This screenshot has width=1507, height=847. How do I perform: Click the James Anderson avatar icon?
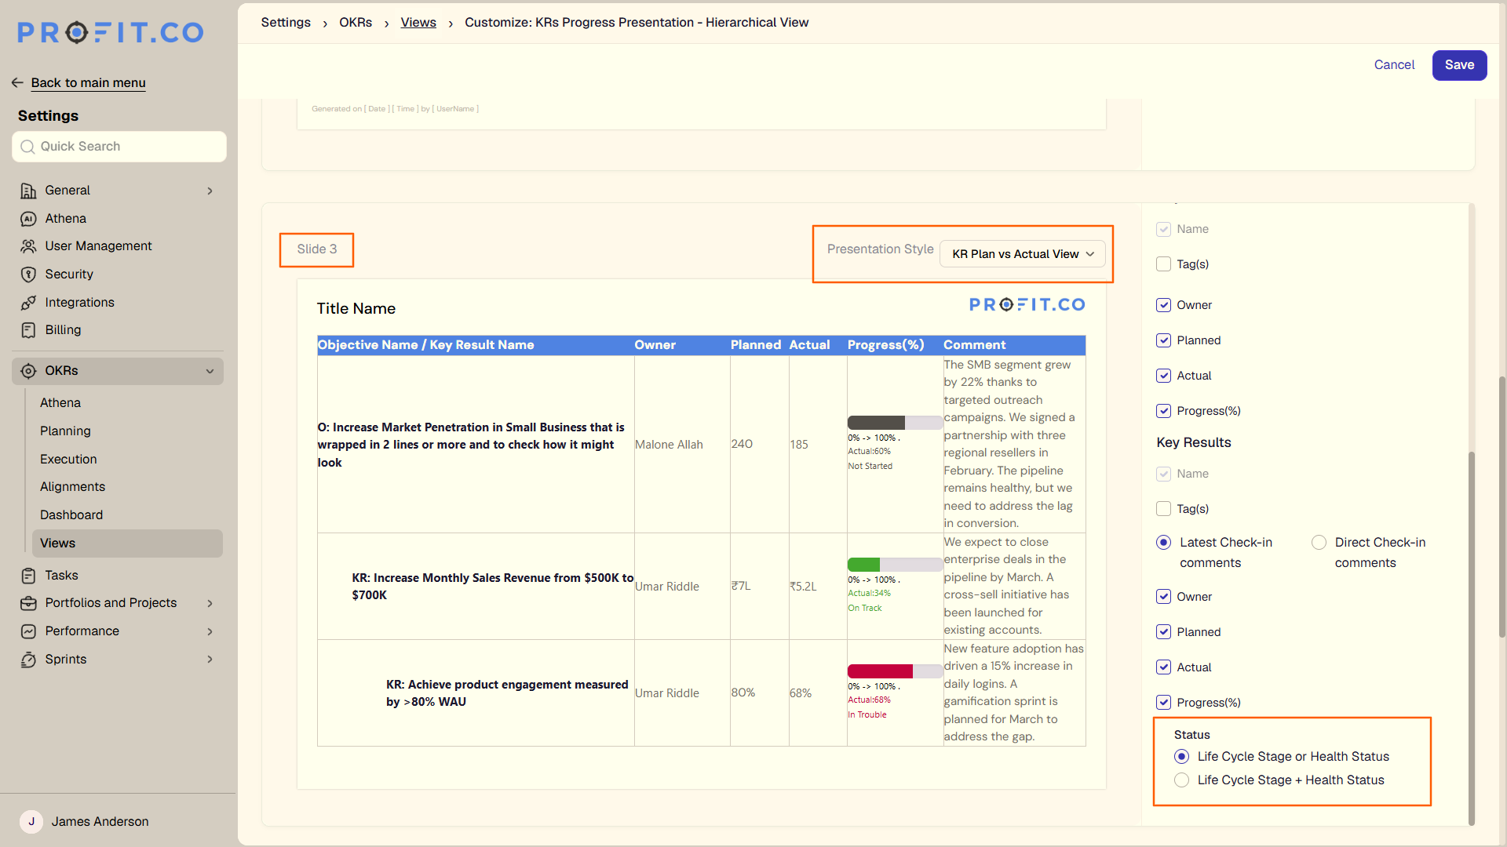31,821
